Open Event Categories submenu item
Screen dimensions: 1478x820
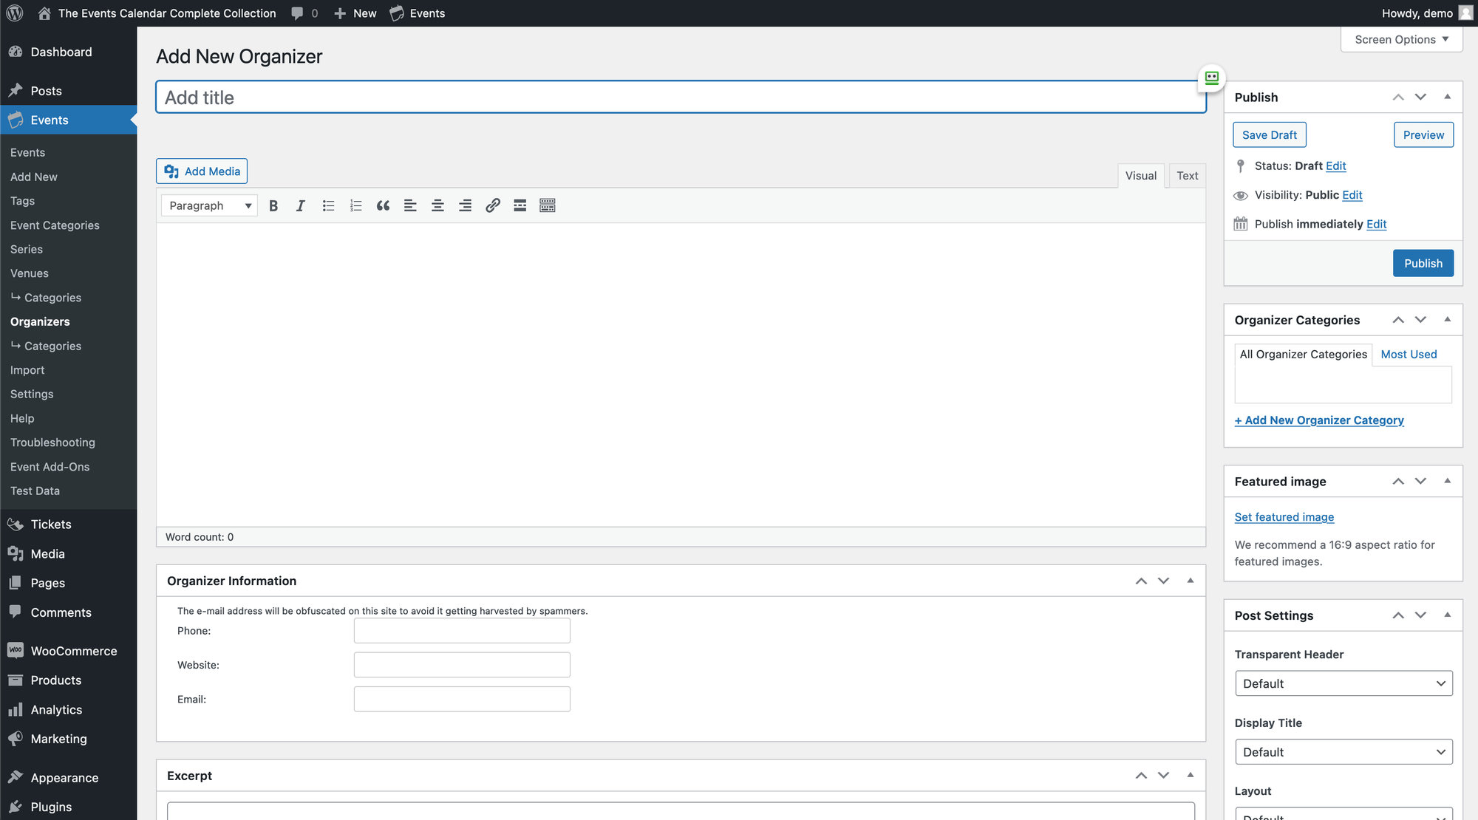click(x=55, y=225)
